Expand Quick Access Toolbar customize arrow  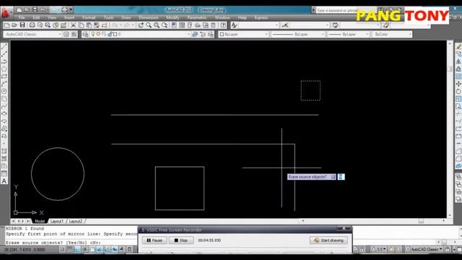71,9
